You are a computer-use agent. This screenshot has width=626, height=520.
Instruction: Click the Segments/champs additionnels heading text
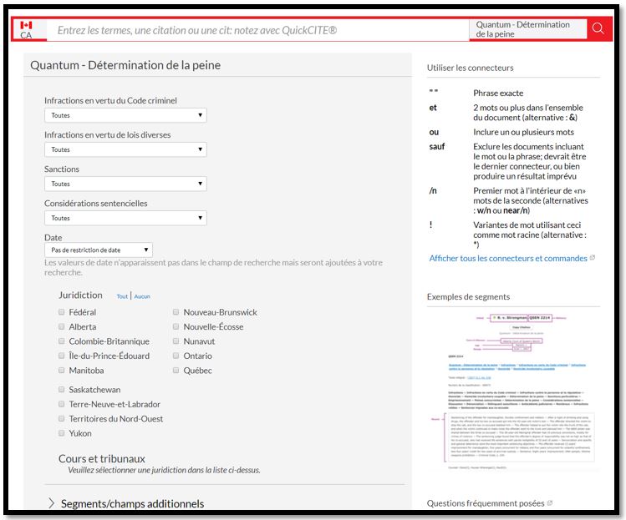(x=132, y=503)
